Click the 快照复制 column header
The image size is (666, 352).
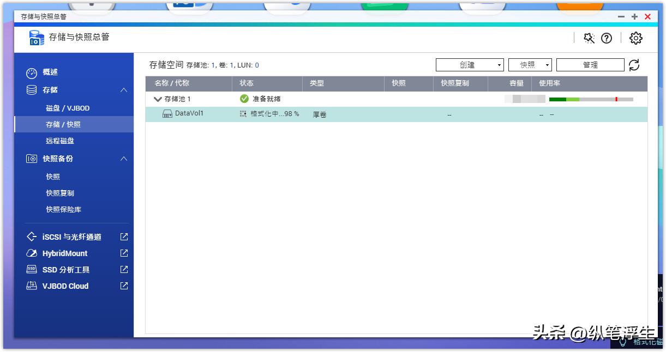[x=455, y=83]
